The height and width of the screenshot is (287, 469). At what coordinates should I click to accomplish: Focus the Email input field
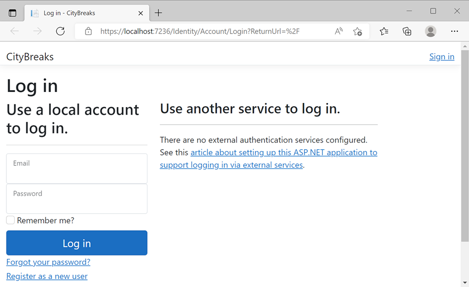coord(77,169)
